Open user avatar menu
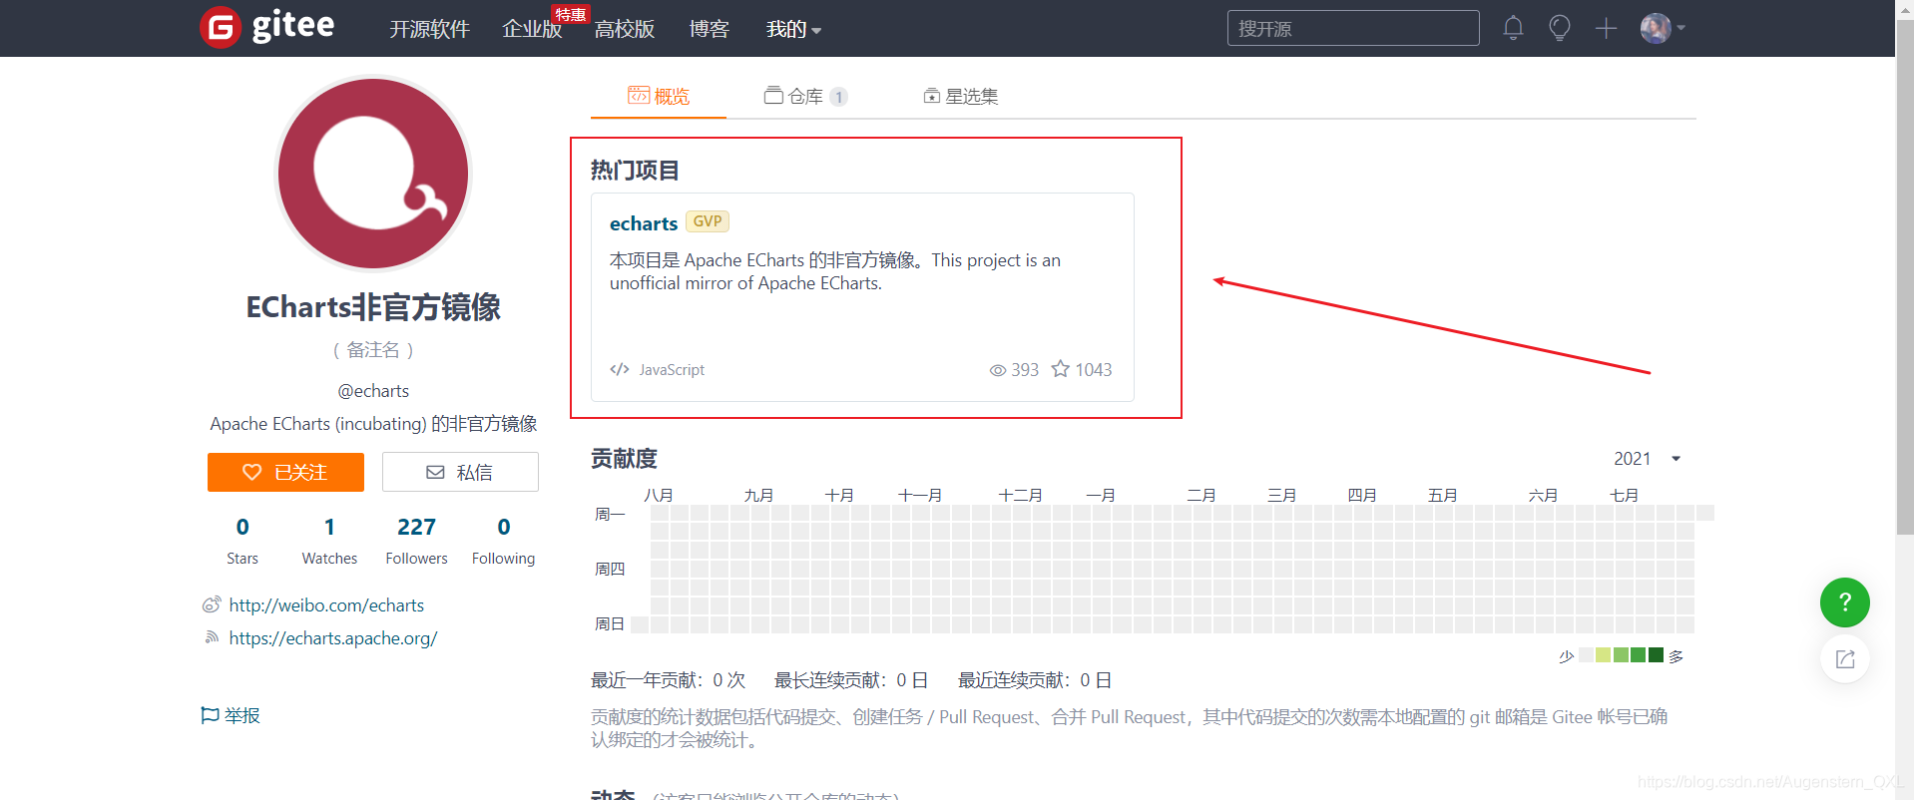Screen dimensions: 1914x800 click(x=1663, y=28)
